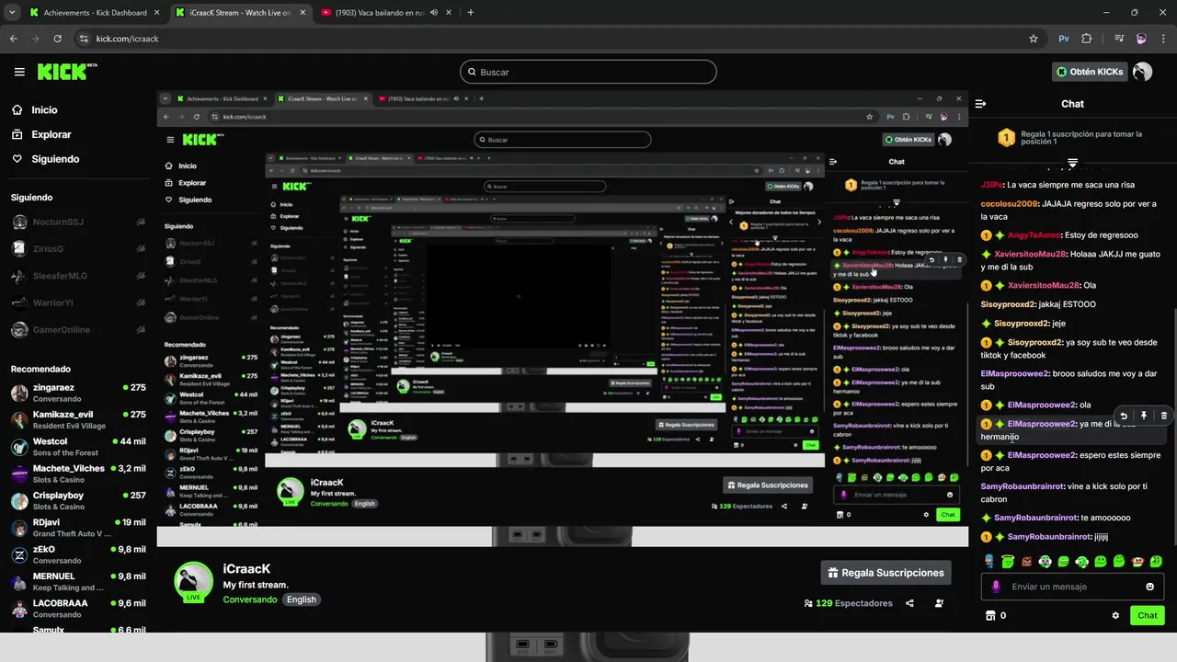Open recommended channel Westcol
Screen dimensions: 1177x662
[x=78, y=447]
